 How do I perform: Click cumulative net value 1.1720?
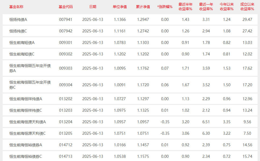(x=143, y=85)
